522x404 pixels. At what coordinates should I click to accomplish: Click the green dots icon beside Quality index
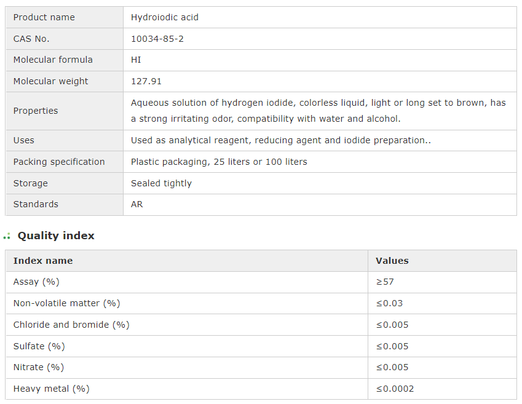[x=7, y=236]
